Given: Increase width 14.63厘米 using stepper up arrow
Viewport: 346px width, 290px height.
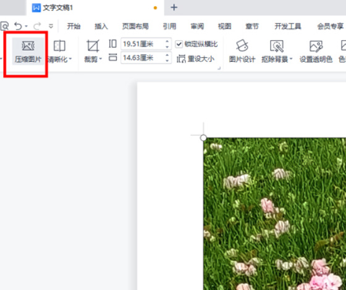Looking at the screenshot, I should pos(167,55).
